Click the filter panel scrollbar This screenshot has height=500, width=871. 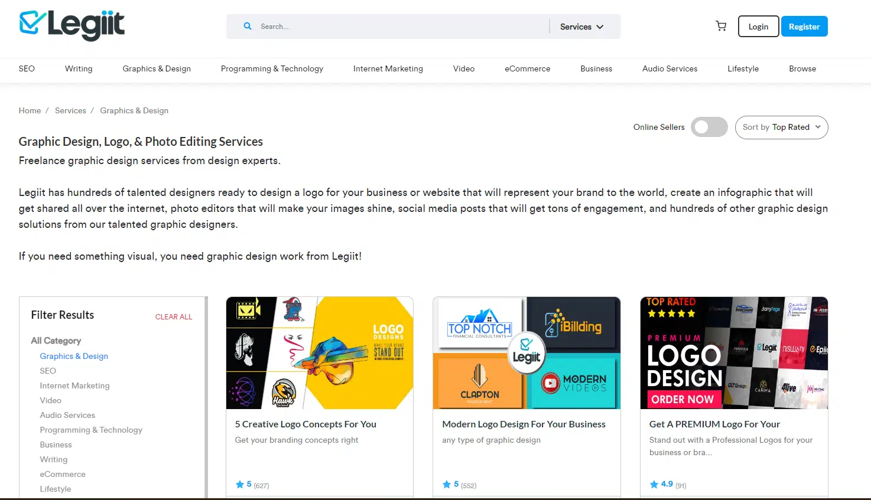pyautogui.click(x=206, y=397)
